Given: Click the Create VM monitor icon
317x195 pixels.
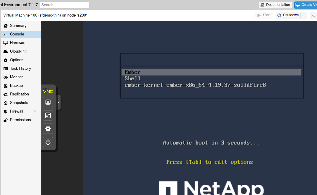Looking at the screenshot, I should pos(298,5).
